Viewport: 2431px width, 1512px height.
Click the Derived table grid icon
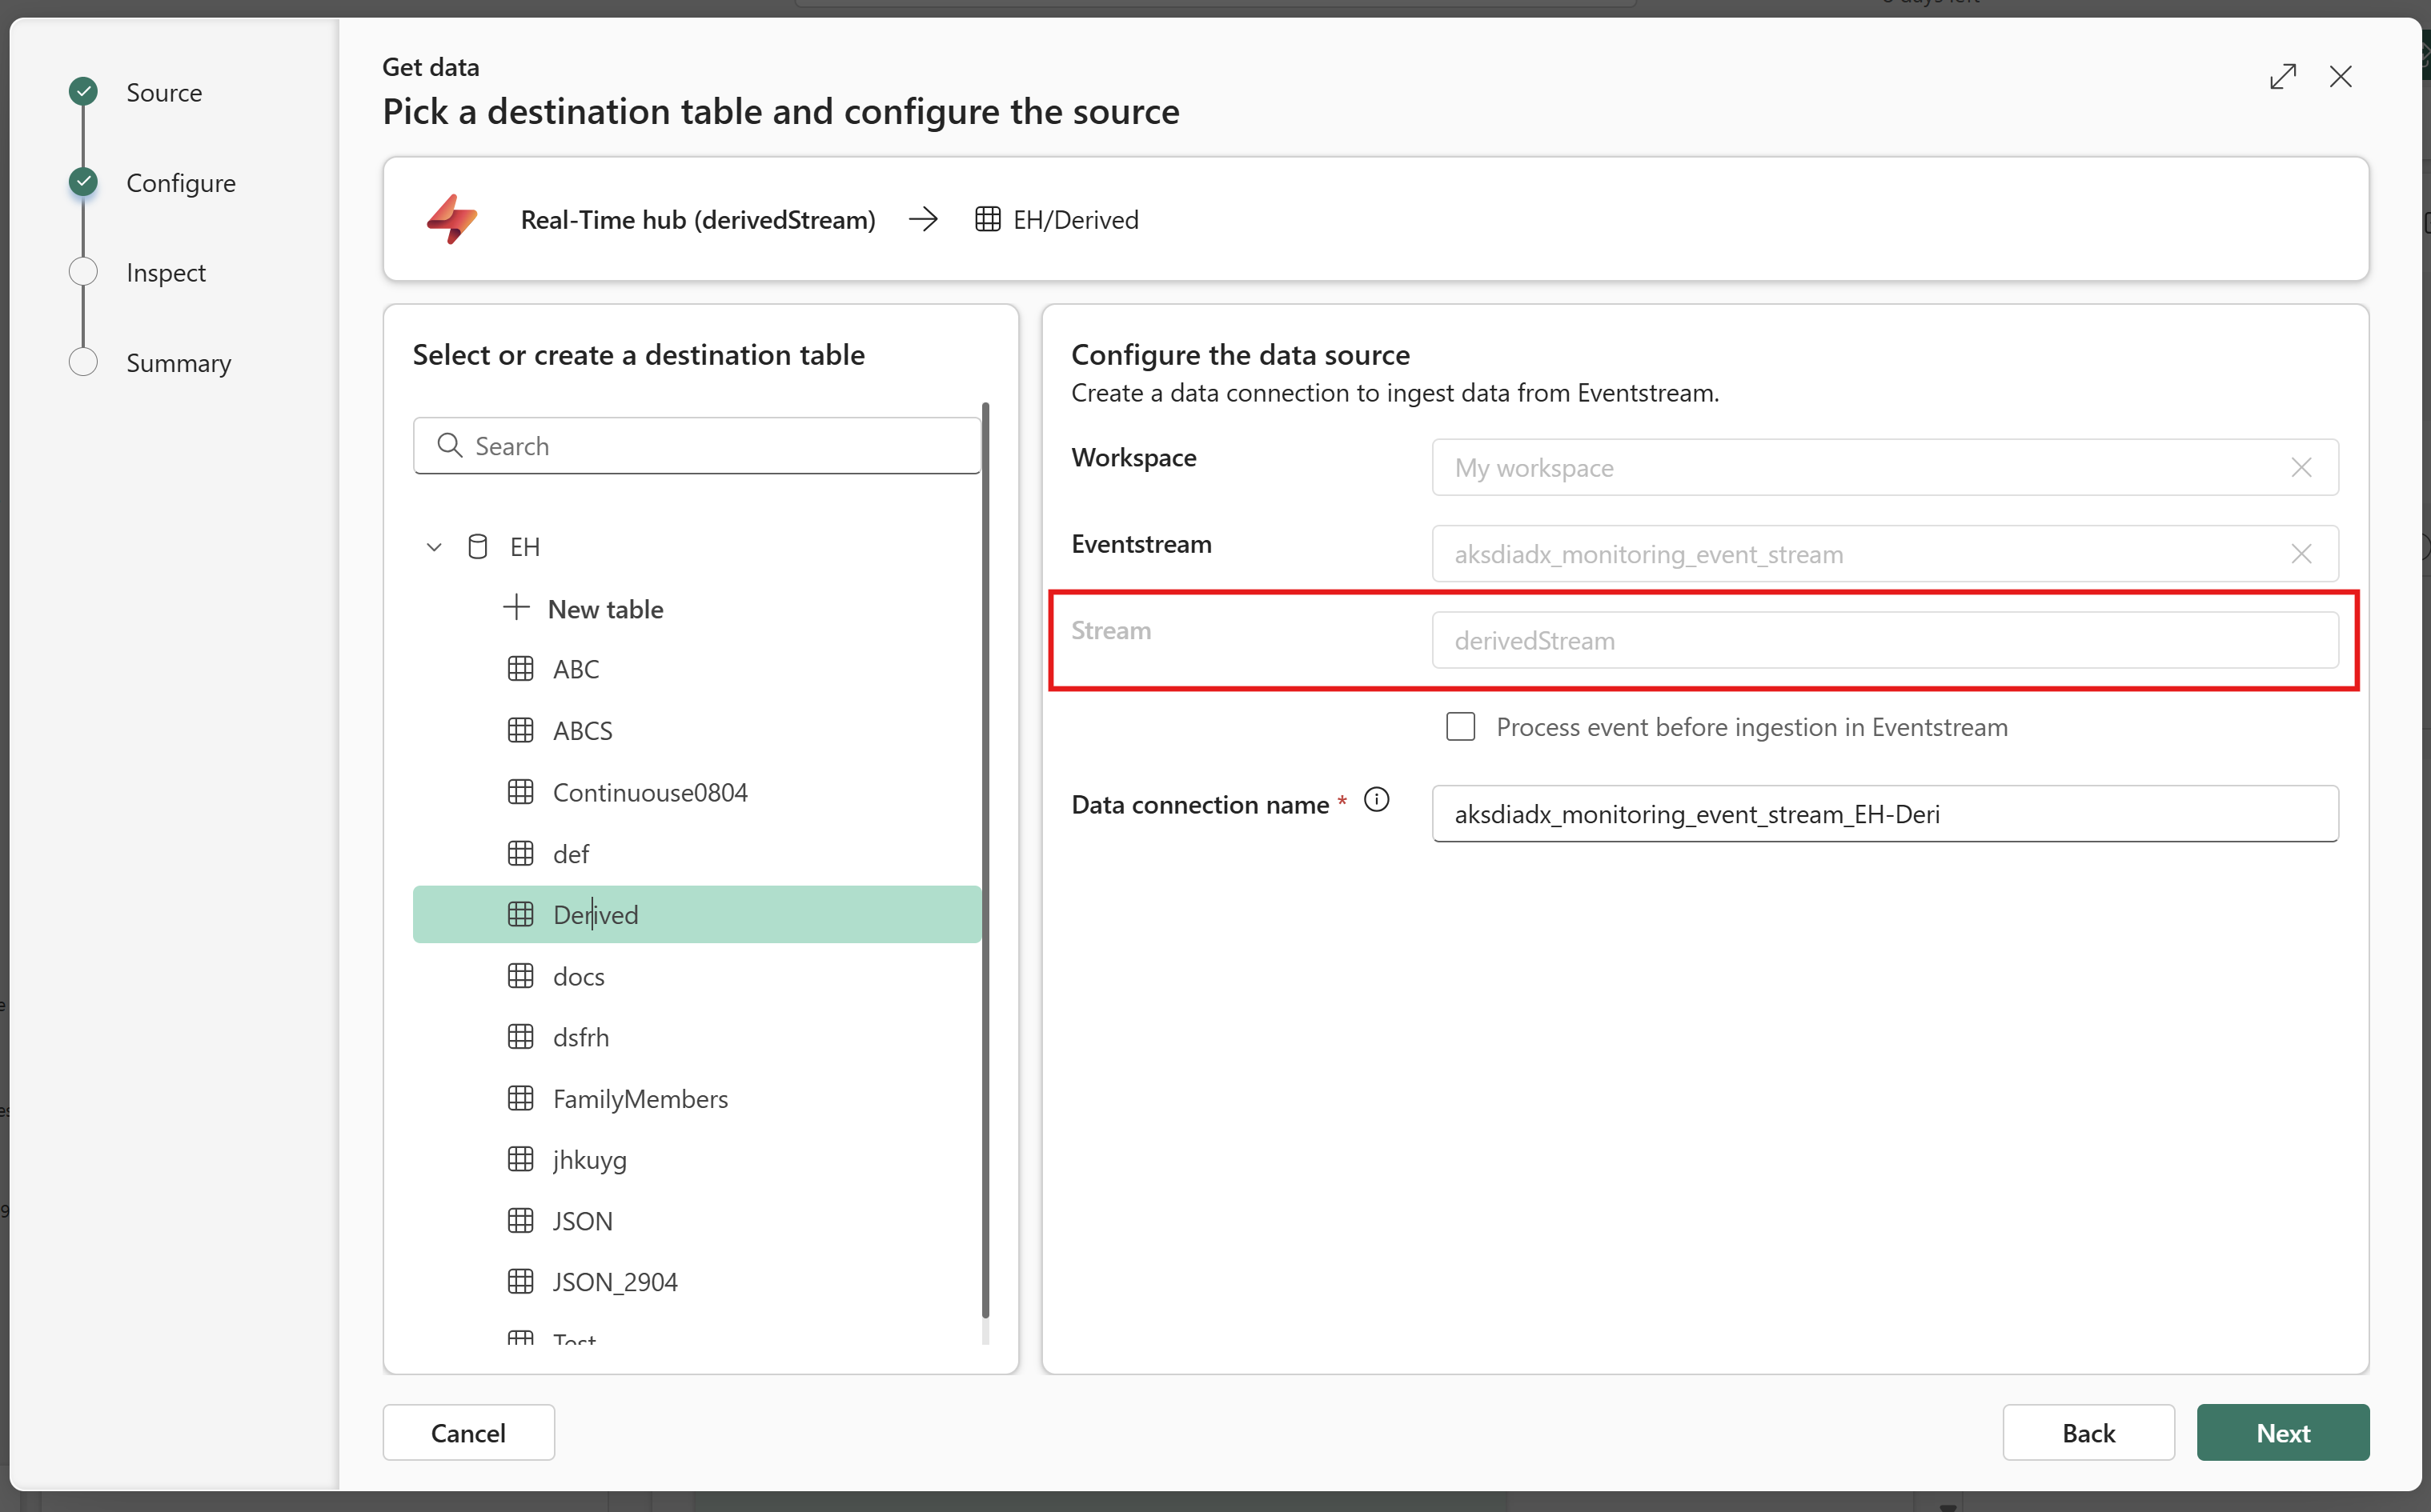coord(520,914)
